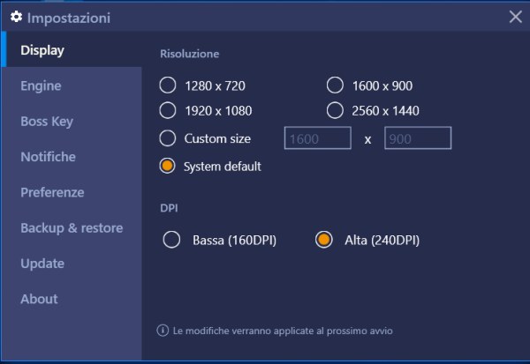Enable the Custom size resolution option
The height and width of the screenshot is (364, 530).
[x=168, y=138]
